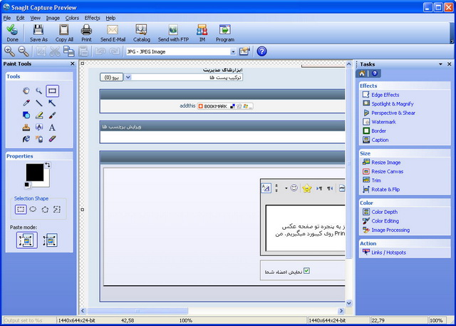
Task: Click the Done button in the toolbar
Action: (x=12, y=33)
